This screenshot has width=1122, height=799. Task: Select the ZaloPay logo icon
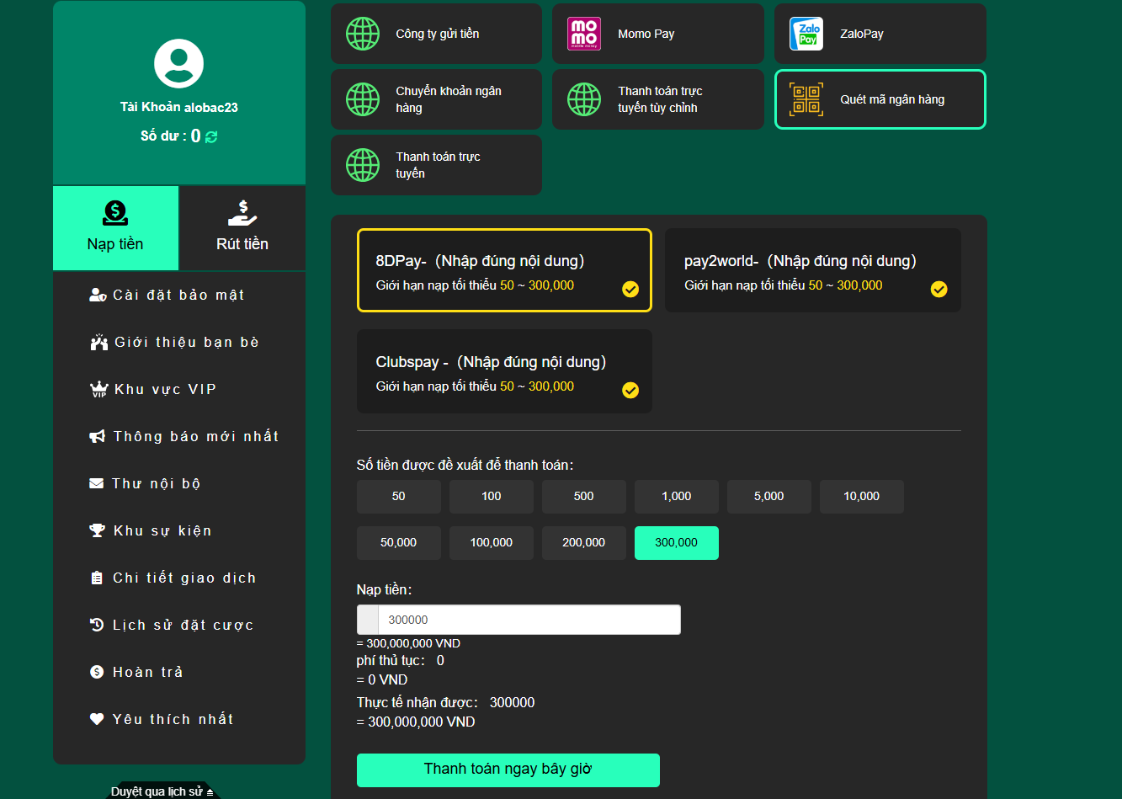point(806,34)
